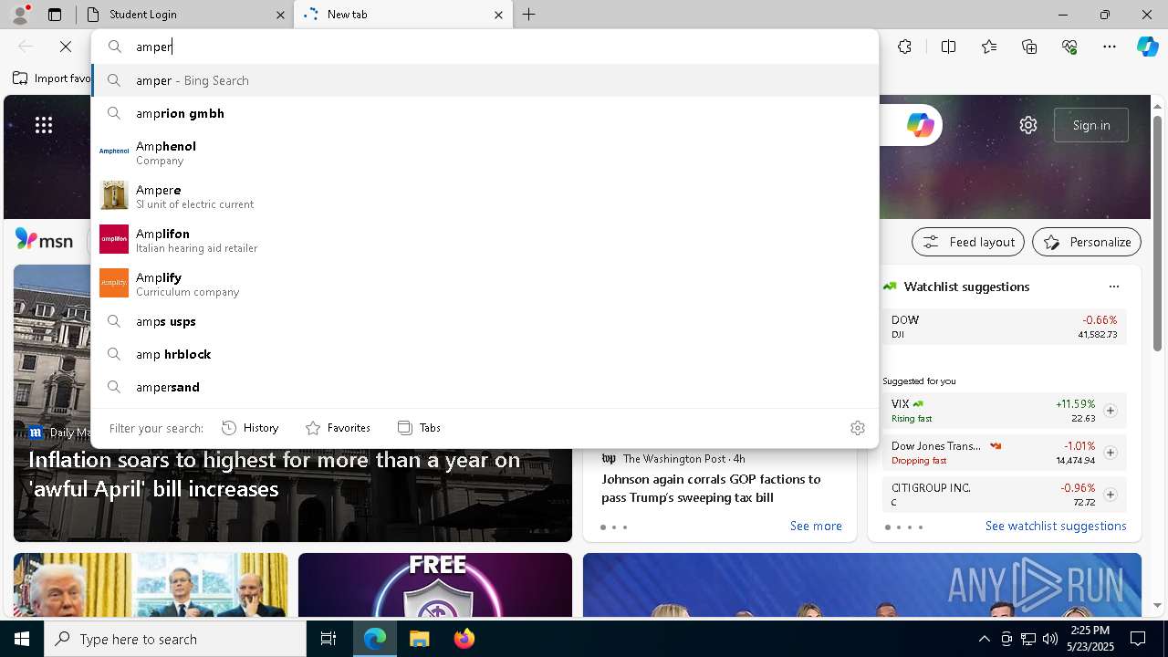Select 'amps usps' suggestion
The height and width of the screenshot is (657, 1168).
485,321
